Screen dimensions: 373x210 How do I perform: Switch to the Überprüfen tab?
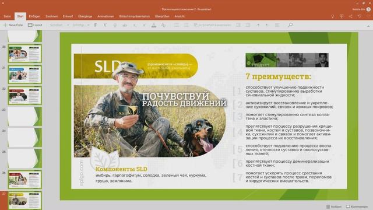[162, 16]
